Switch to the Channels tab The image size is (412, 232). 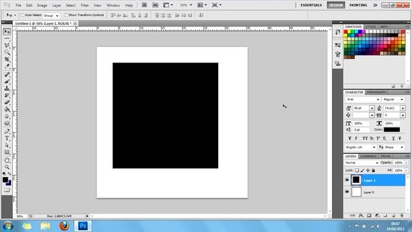coord(368,156)
